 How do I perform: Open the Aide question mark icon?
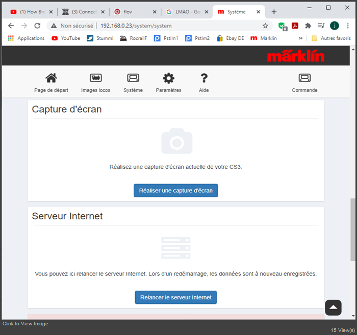(x=204, y=78)
